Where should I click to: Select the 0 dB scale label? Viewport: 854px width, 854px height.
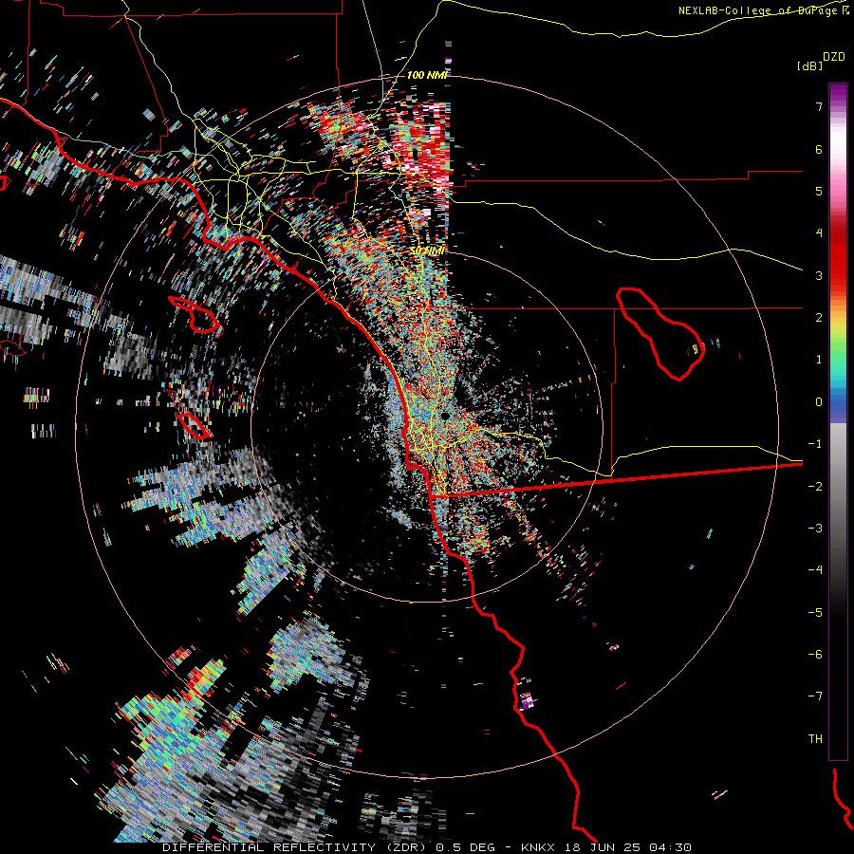[x=819, y=402]
